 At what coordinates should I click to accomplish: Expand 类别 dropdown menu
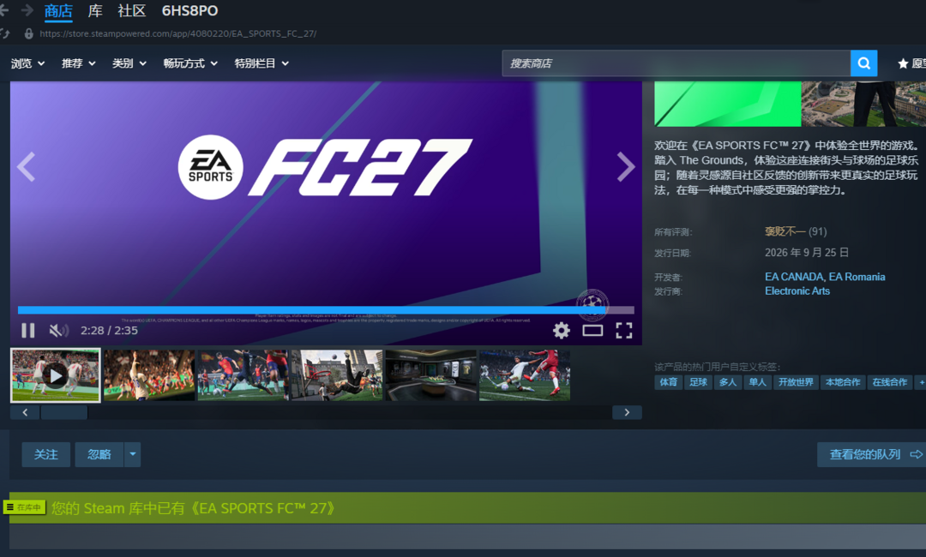pyautogui.click(x=129, y=63)
